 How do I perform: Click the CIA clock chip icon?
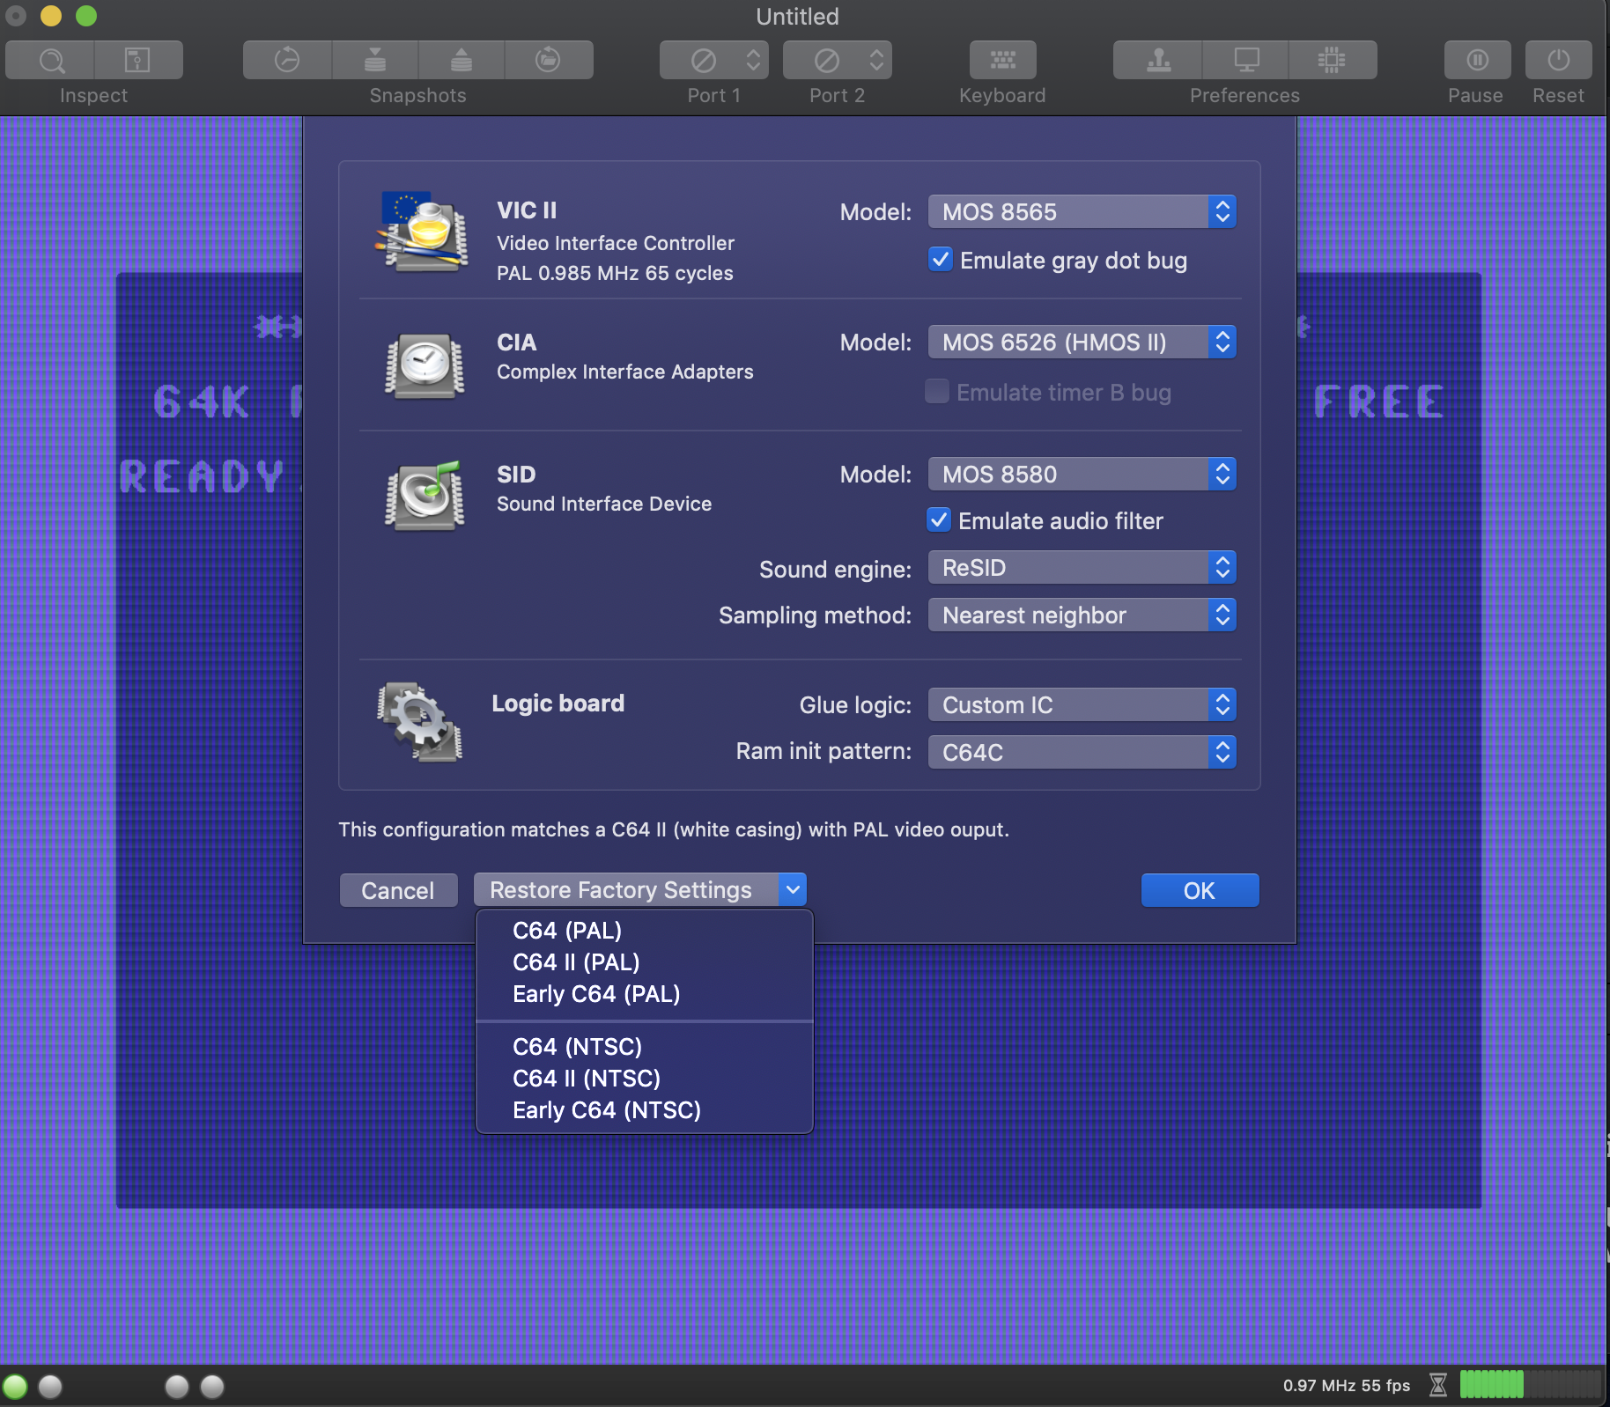425,365
